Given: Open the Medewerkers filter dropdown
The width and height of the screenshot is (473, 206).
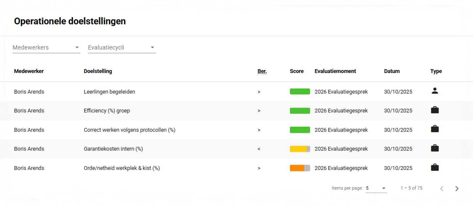Looking at the screenshot, I should (x=46, y=47).
